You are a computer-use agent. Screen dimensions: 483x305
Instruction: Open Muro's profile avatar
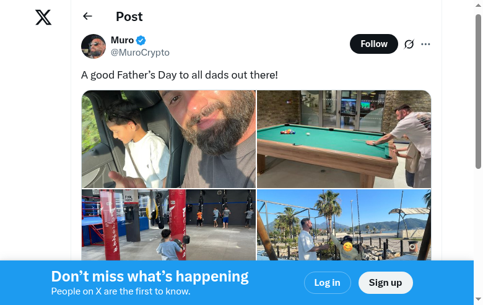tap(94, 46)
